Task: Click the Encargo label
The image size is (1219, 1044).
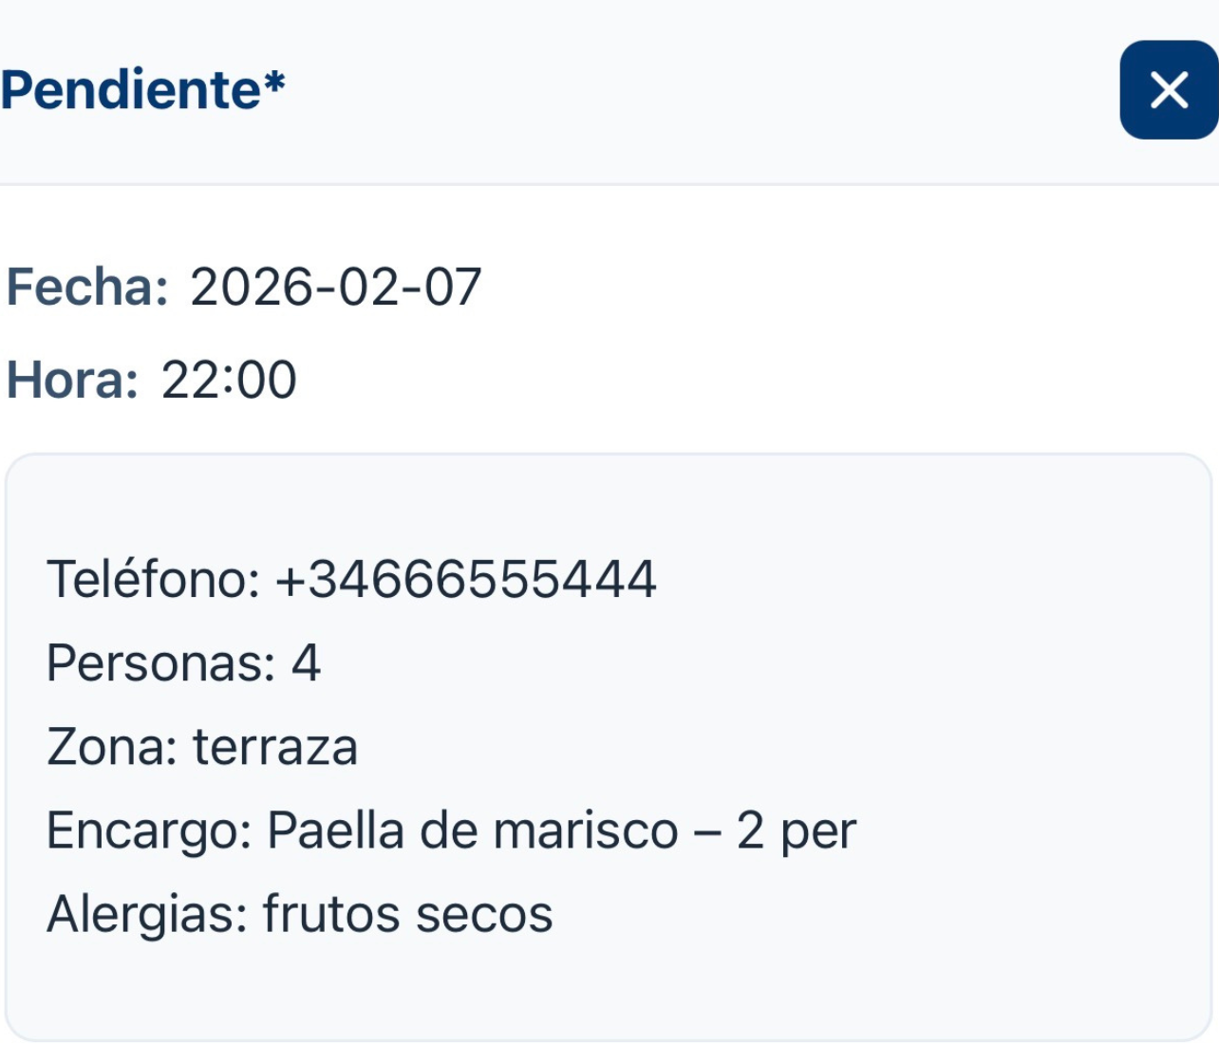Action: tap(149, 830)
